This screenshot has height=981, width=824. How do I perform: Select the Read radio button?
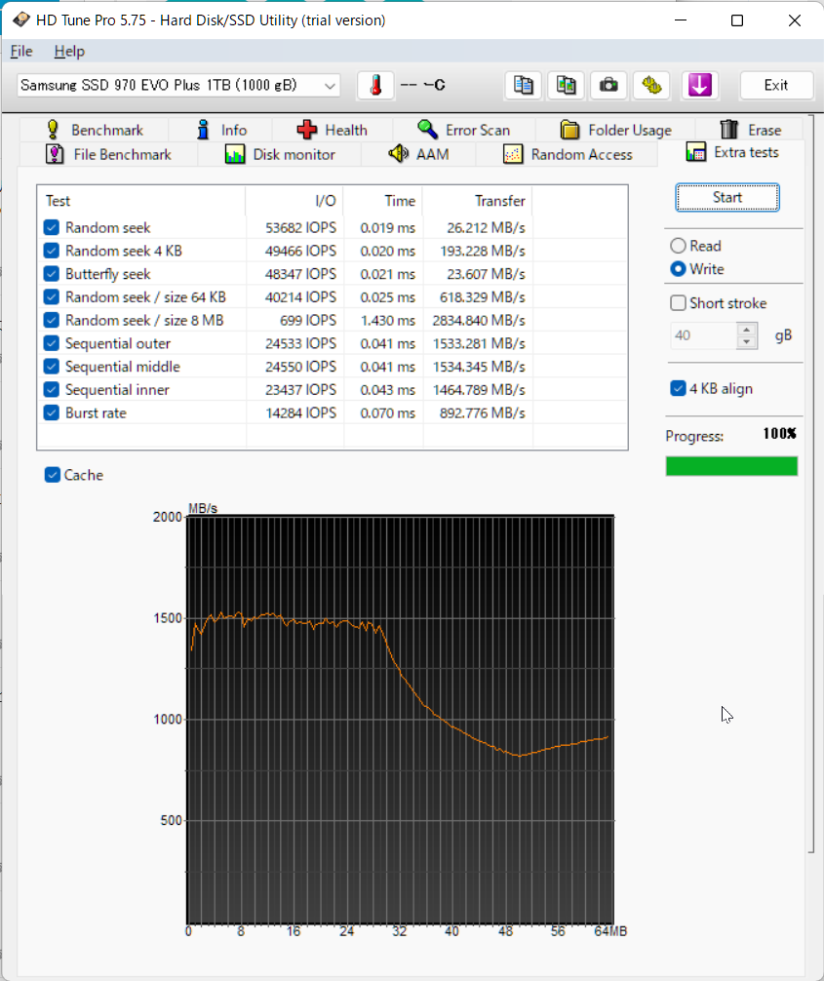pyautogui.click(x=678, y=246)
